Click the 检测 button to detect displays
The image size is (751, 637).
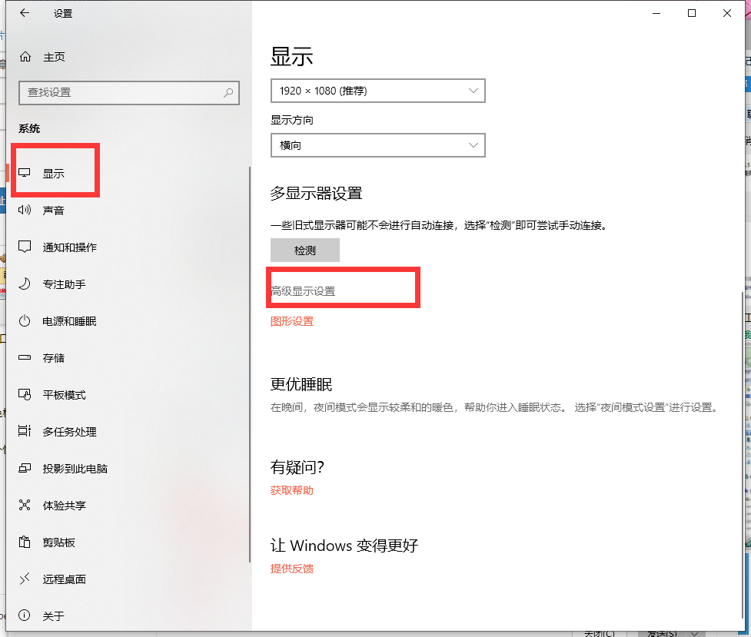[x=304, y=250]
